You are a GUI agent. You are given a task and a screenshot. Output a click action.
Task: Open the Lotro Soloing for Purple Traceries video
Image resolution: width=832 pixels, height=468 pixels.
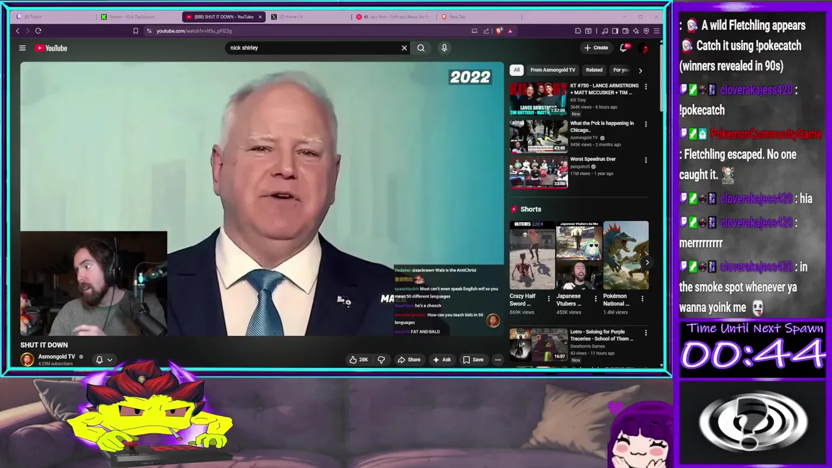pos(538,345)
